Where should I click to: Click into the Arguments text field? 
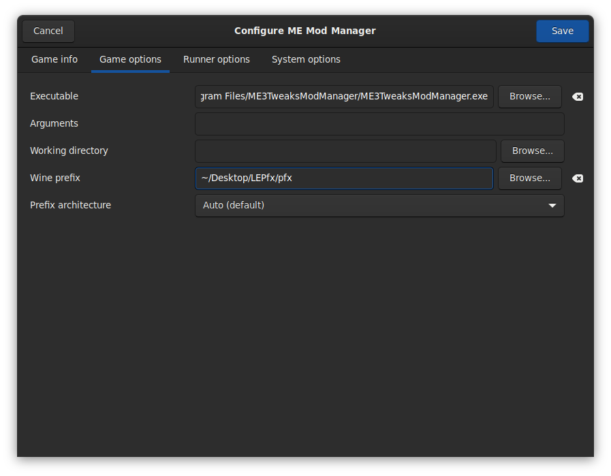coord(379,124)
